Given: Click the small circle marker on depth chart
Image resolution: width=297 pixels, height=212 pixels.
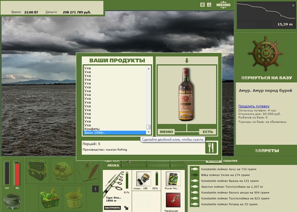Looking at the screenshot, I should 293,6.
